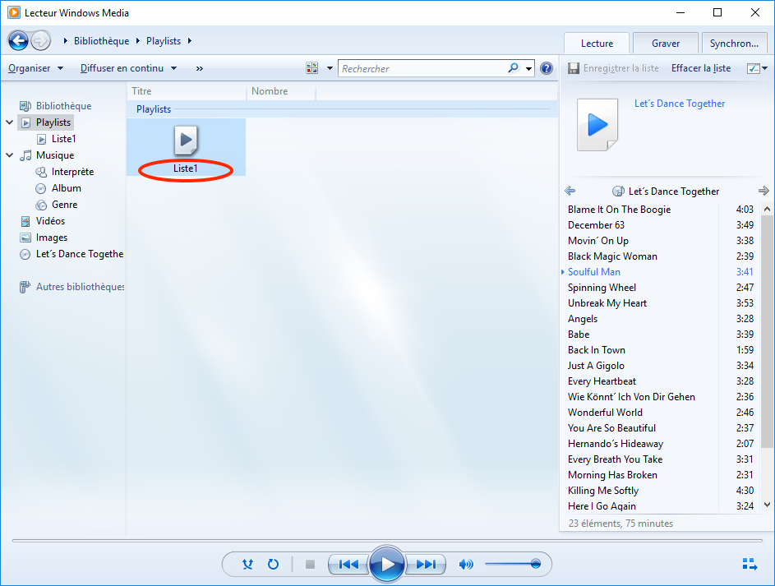Switch to the Synchroniser tab
The width and height of the screenshot is (775, 586).
pyautogui.click(x=734, y=44)
